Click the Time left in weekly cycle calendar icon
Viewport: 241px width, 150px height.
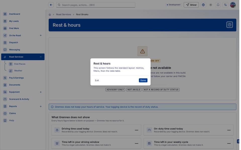pos(149,143)
